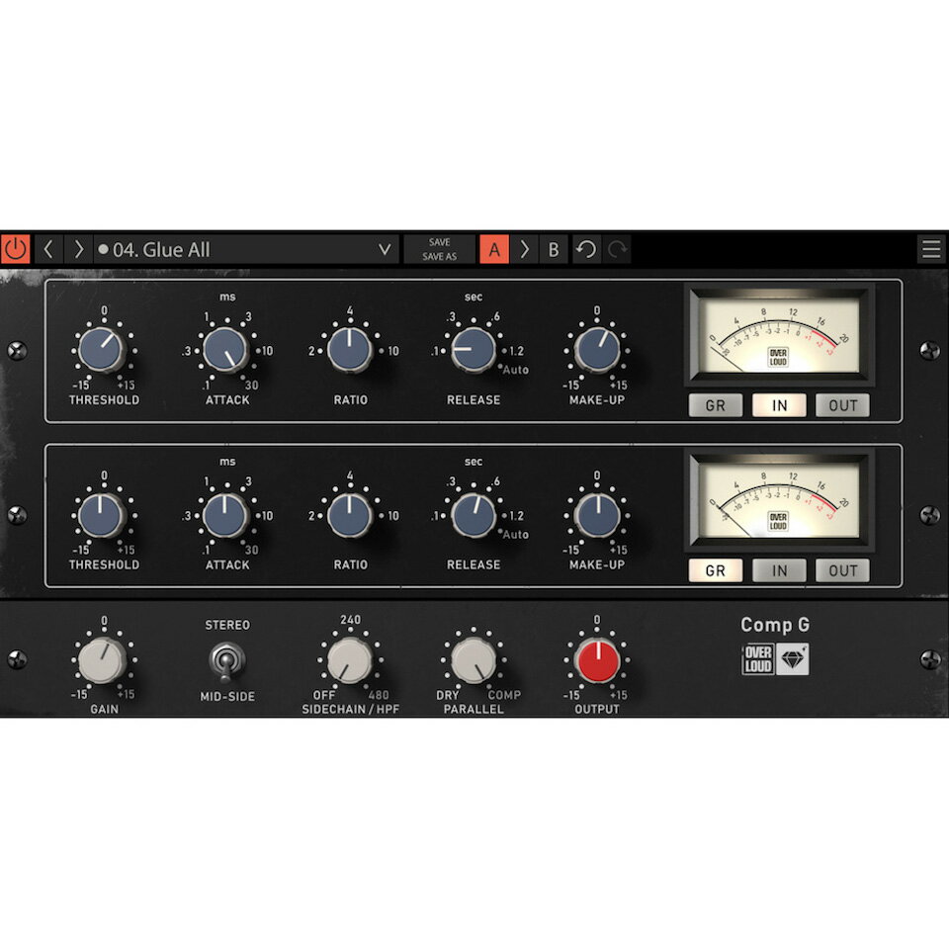Screen dimensions: 949x949
Task: Click the redo arrow icon
Action: point(619,249)
